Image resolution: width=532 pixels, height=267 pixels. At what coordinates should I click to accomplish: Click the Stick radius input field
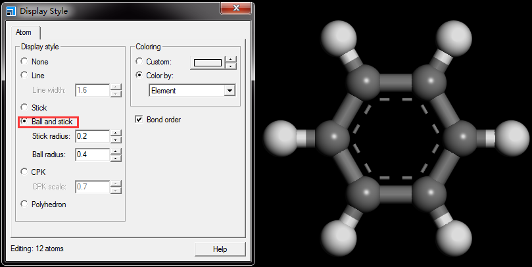93,136
